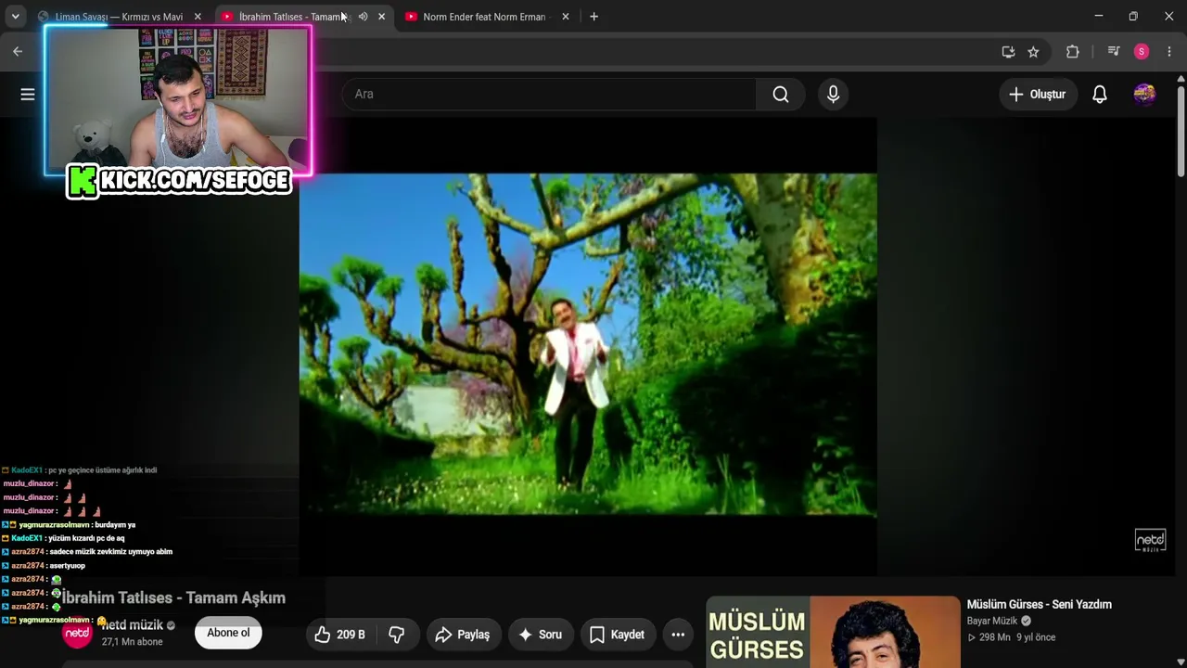Screen dimensions: 1187x668
Task: Switch to the Liman Savaşı tab
Action: click(x=119, y=17)
